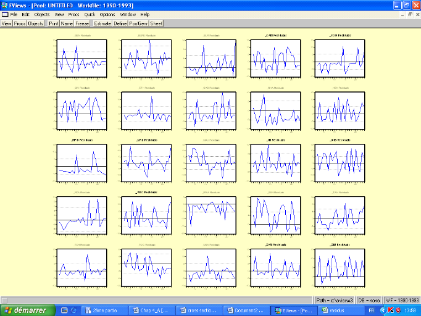Open the démarrer Start menu

click(26, 310)
